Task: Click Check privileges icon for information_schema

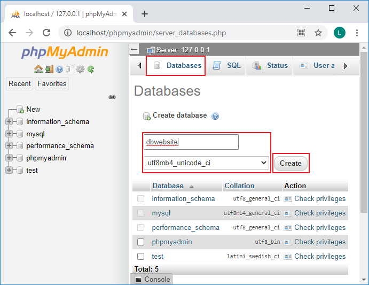Action: (288, 199)
